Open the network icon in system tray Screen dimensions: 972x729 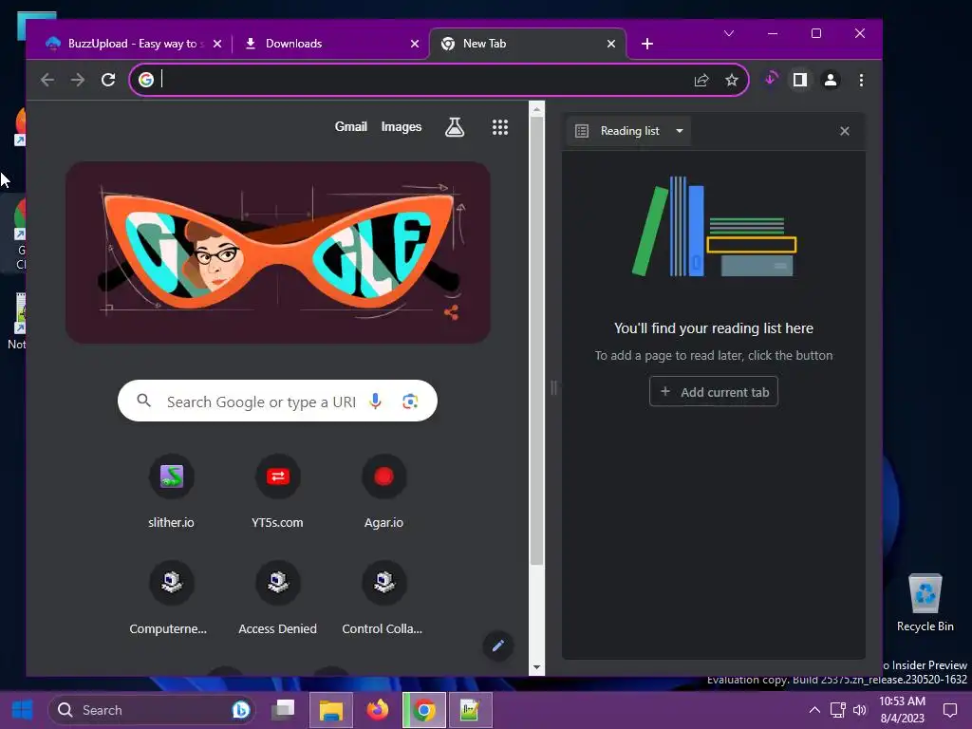(838, 710)
